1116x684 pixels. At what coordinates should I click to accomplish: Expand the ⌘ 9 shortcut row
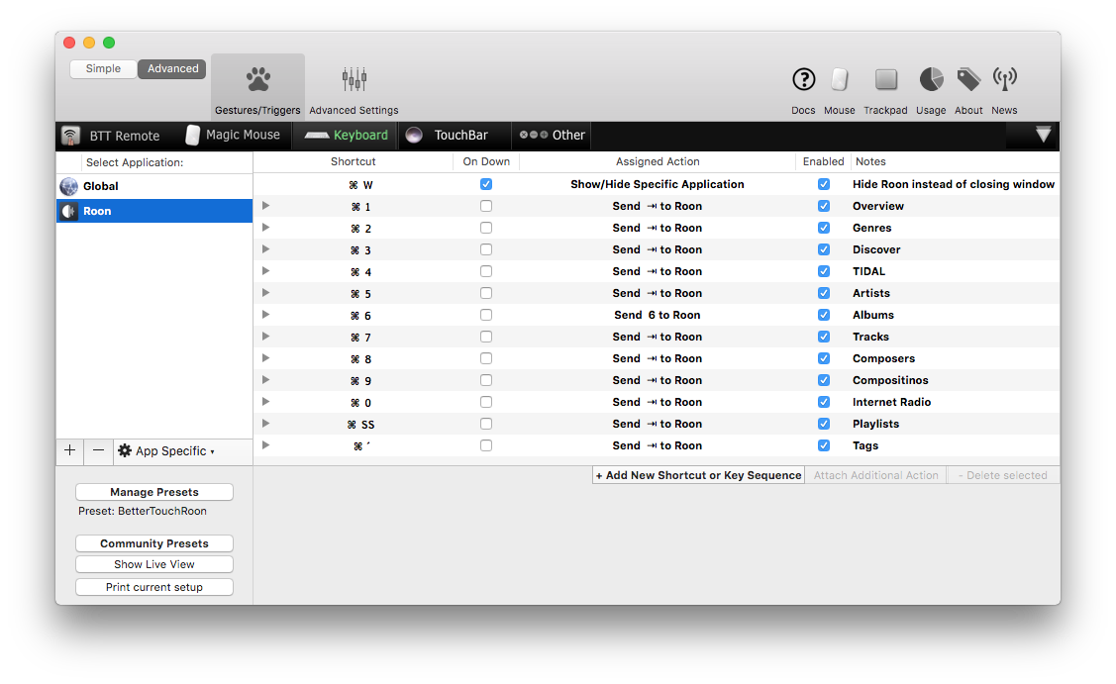[265, 380]
